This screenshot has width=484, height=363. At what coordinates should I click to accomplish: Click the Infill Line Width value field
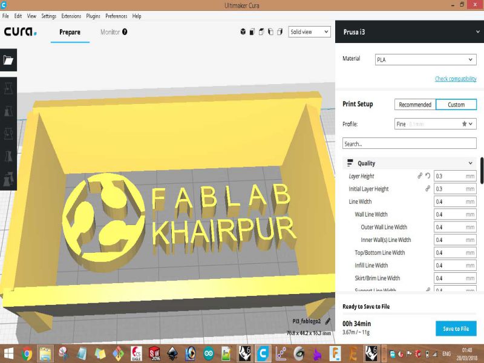pos(455,265)
